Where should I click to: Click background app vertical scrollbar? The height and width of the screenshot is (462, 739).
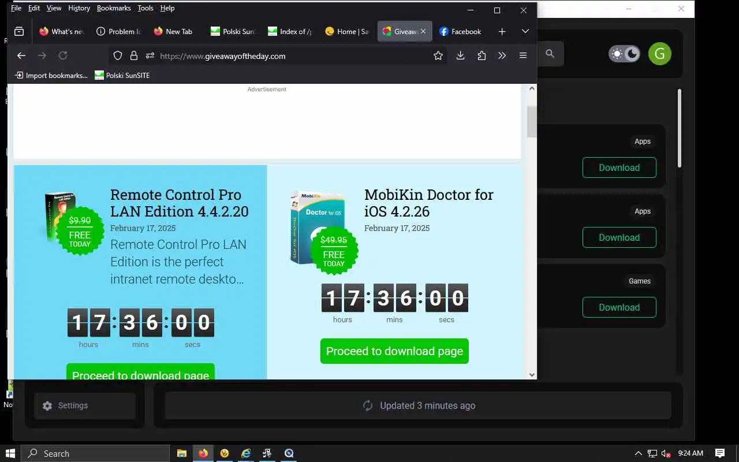680,128
